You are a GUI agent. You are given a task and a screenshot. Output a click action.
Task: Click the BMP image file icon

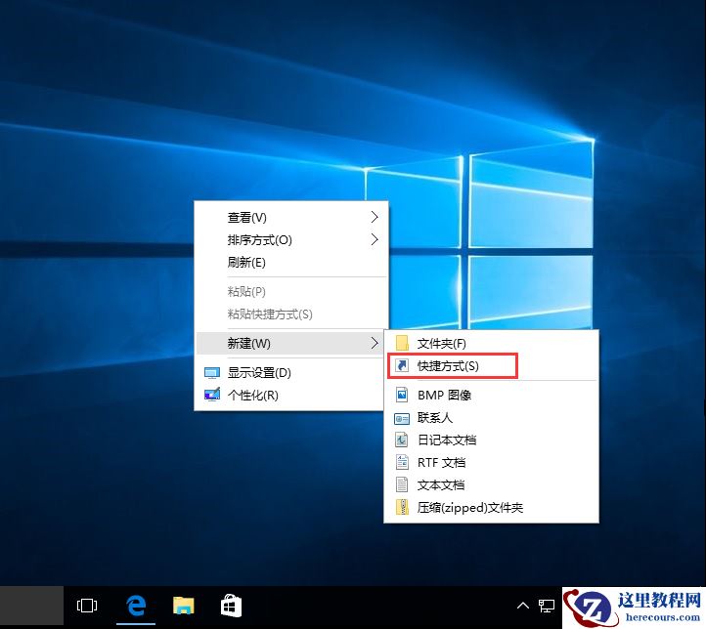click(x=402, y=395)
